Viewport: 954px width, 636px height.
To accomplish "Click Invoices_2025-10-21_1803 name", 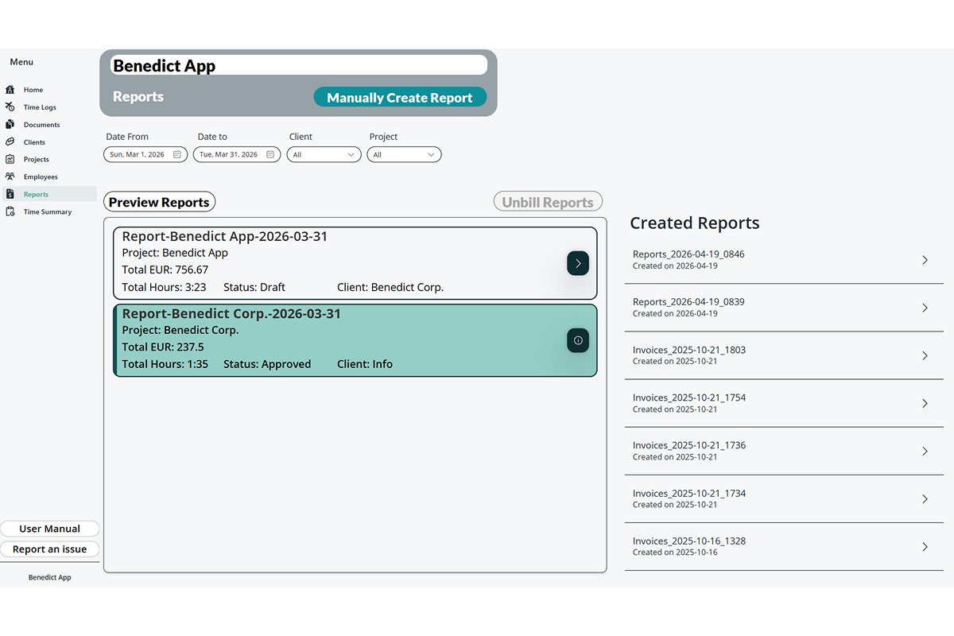I will click(x=689, y=350).
